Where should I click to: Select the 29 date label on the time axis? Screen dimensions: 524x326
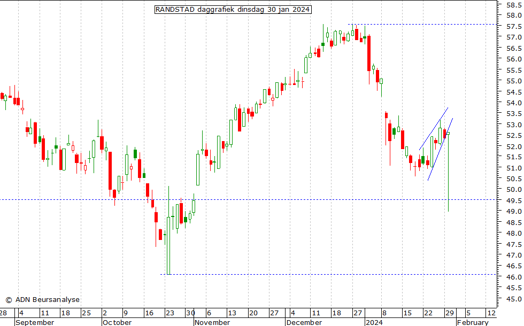[x=450, y=313]
